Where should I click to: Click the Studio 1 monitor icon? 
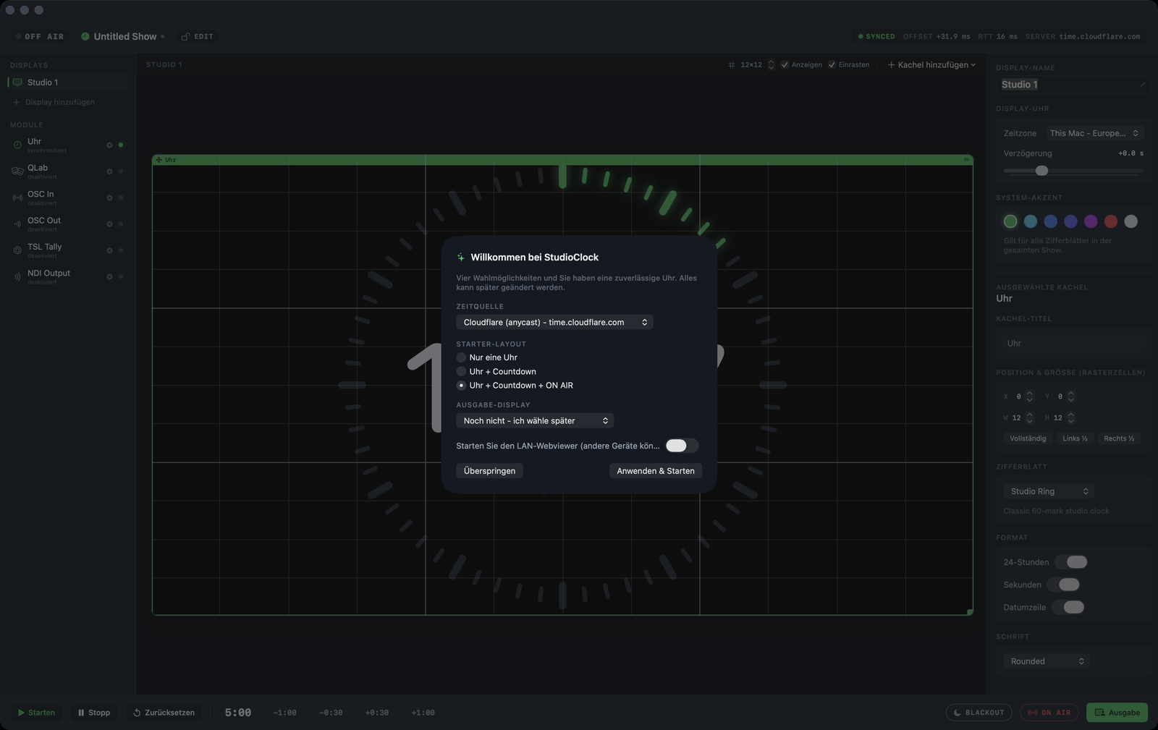click(x=17, y=82)
